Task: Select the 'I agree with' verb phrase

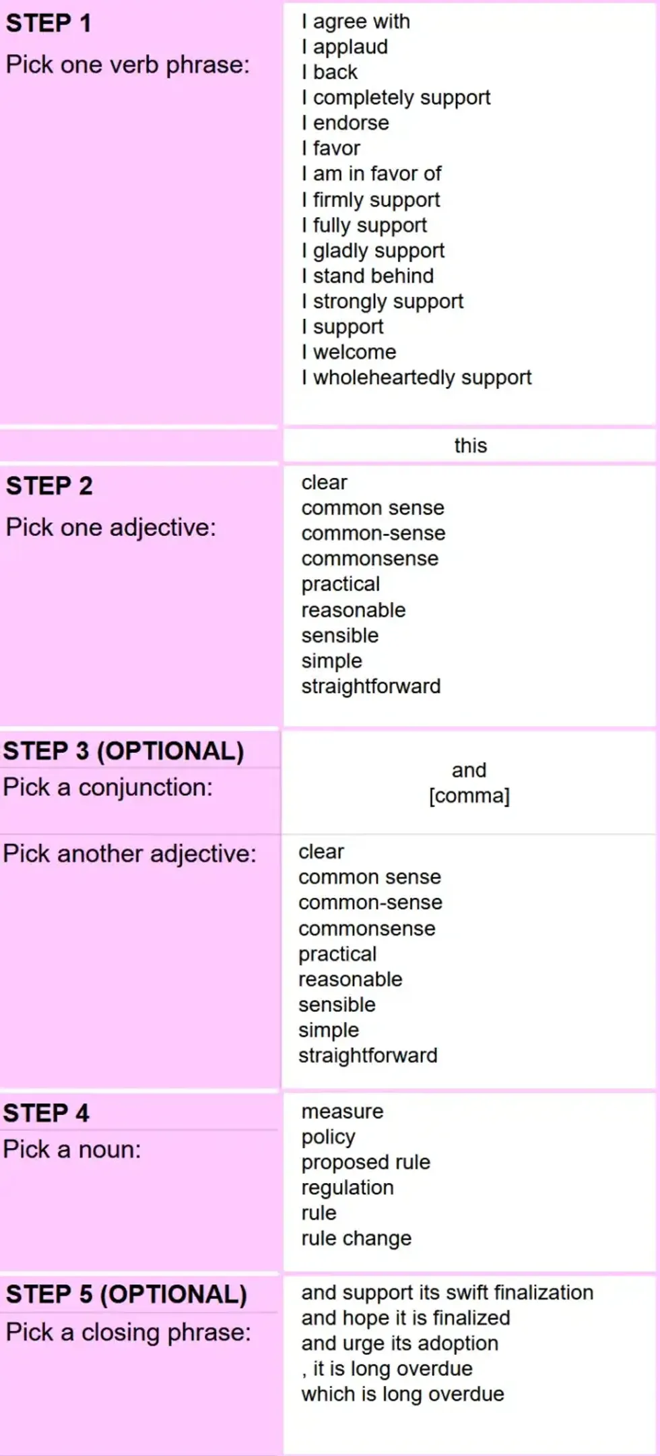Action: pos(356,22)
